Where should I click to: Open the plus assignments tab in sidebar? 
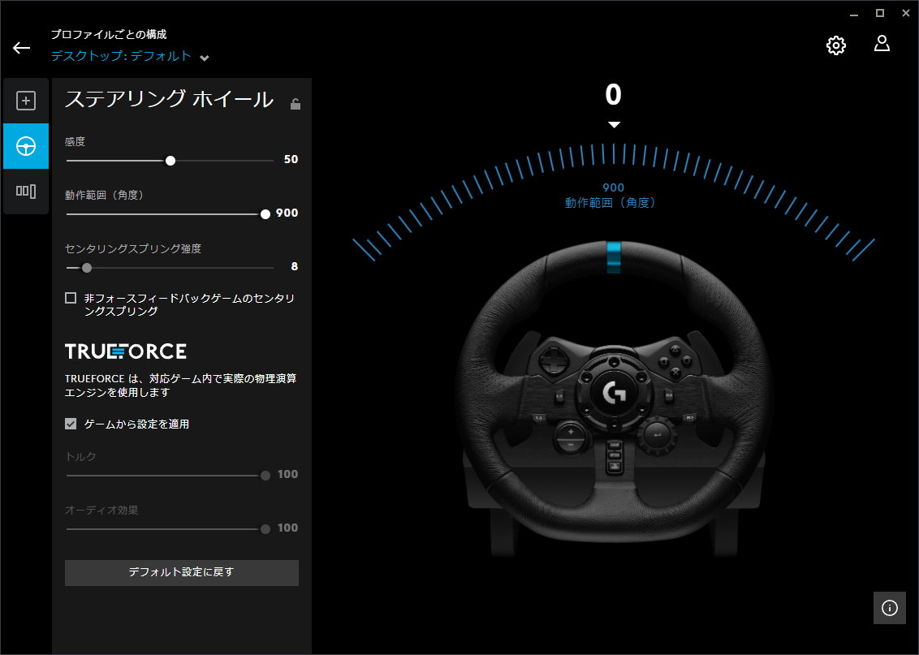pyautogui.click(x=26, y=101)
